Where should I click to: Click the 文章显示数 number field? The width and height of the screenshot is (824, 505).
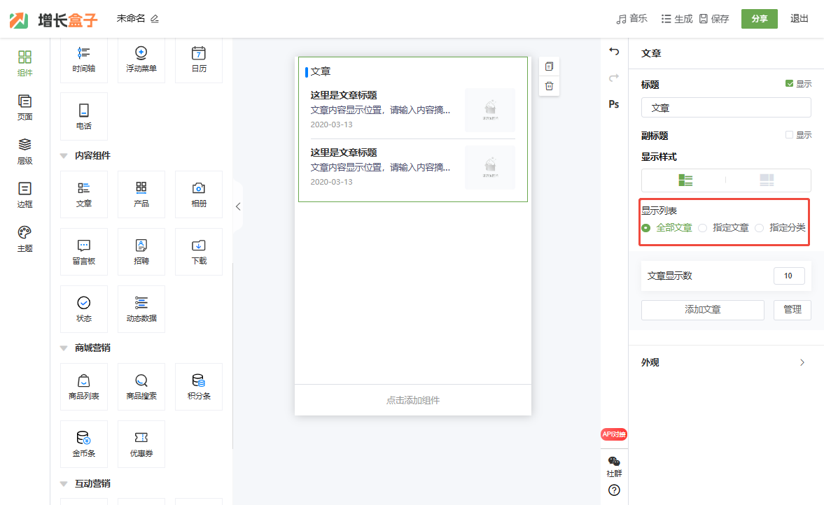(x=788, y=276)
